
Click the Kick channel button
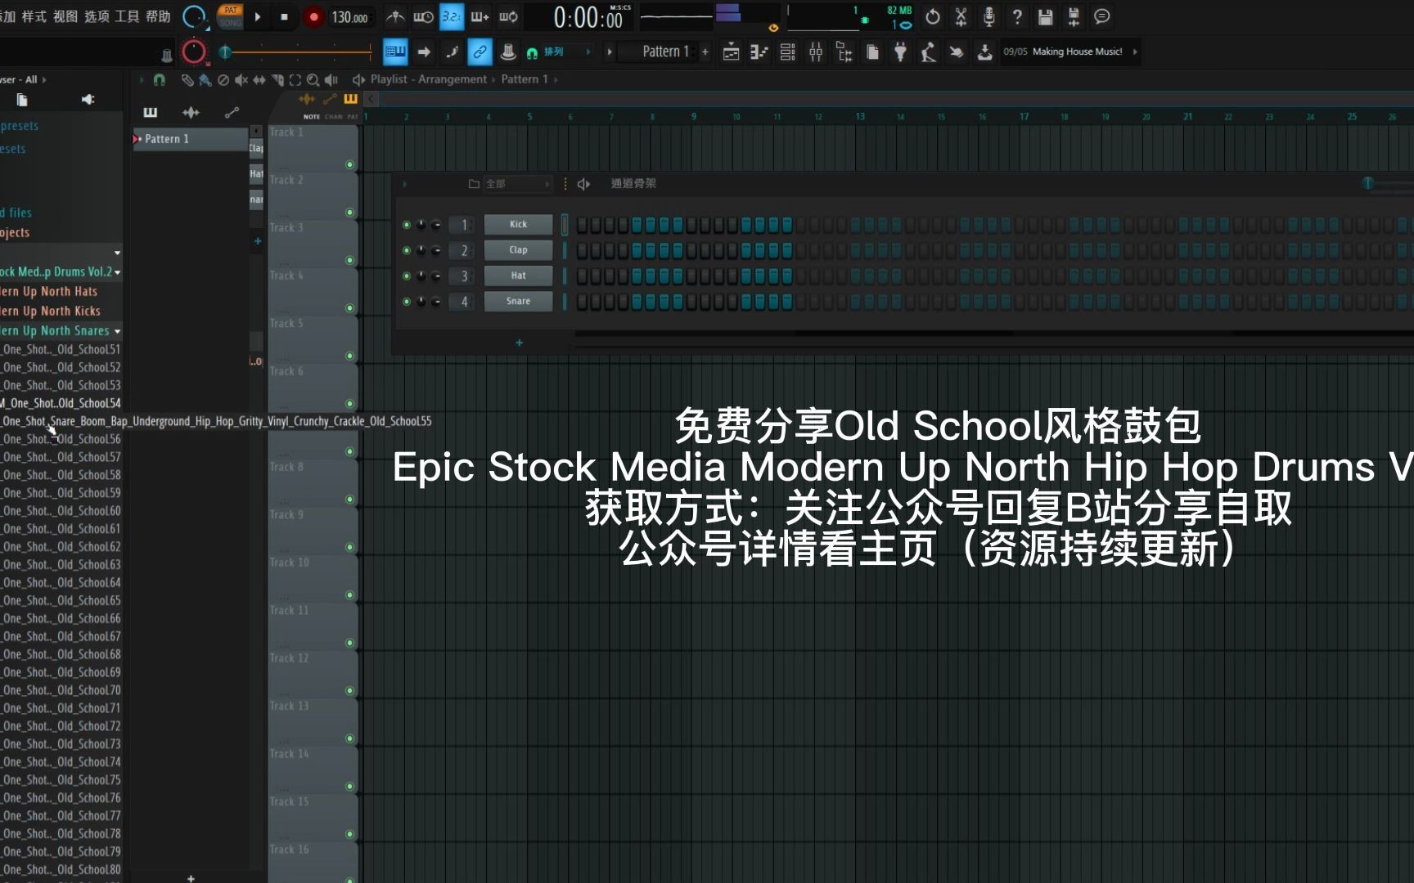pyautogui.click(x=519, y=224)
